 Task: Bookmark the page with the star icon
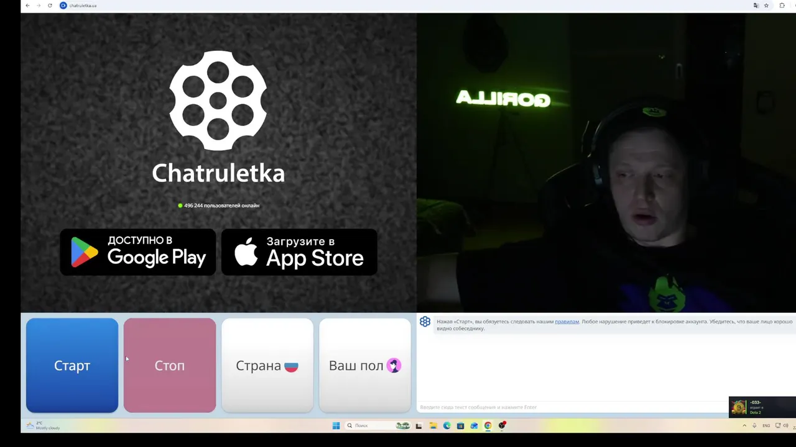(x=766, y=6)
